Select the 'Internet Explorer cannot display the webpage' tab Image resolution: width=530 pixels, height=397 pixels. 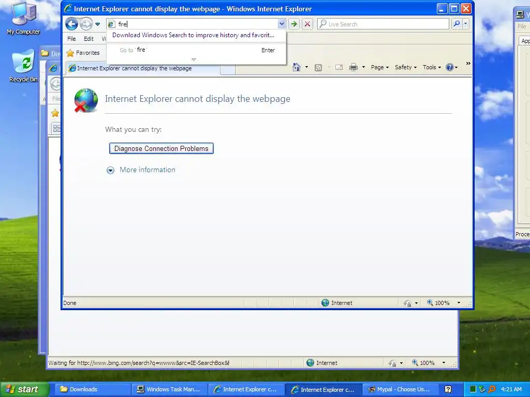click(x=142, y=68)
